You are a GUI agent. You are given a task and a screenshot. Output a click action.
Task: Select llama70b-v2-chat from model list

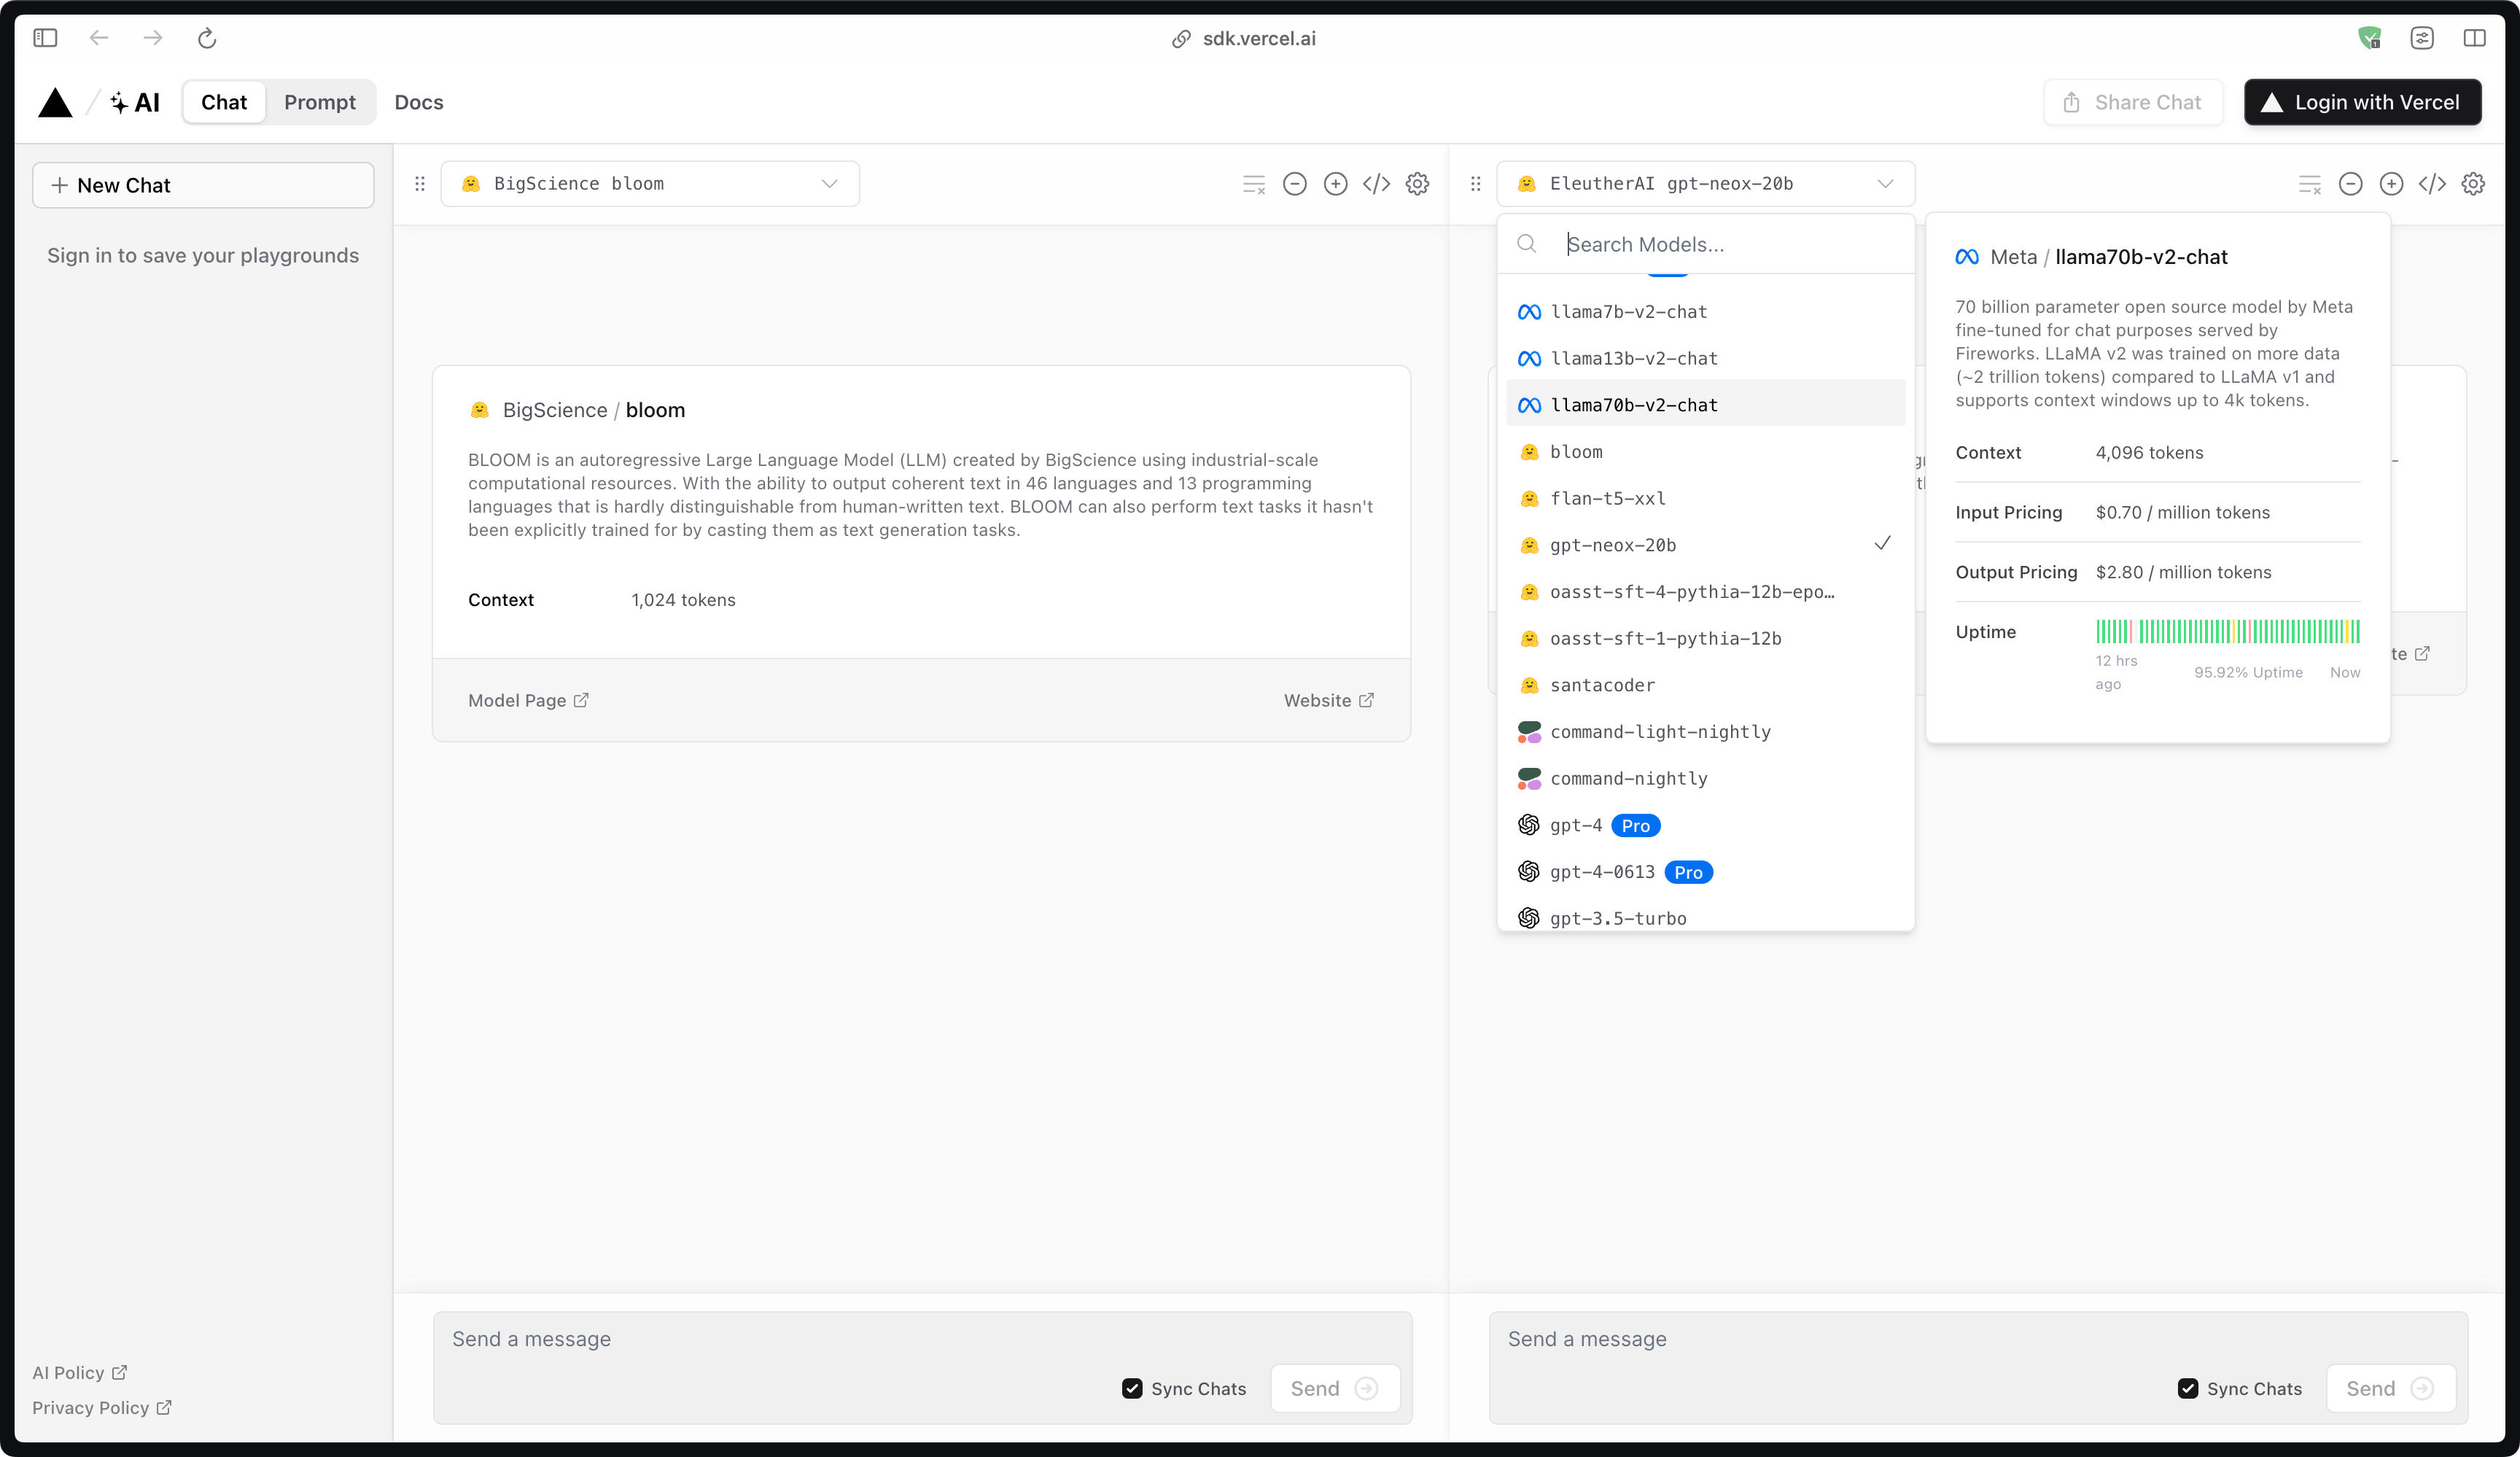click(x=1634, y=405)
